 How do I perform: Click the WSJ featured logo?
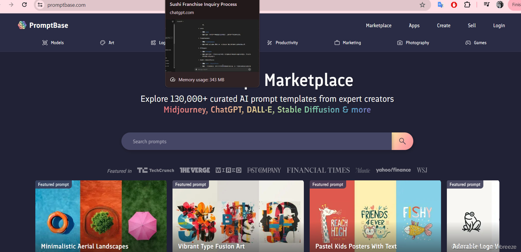422,170
